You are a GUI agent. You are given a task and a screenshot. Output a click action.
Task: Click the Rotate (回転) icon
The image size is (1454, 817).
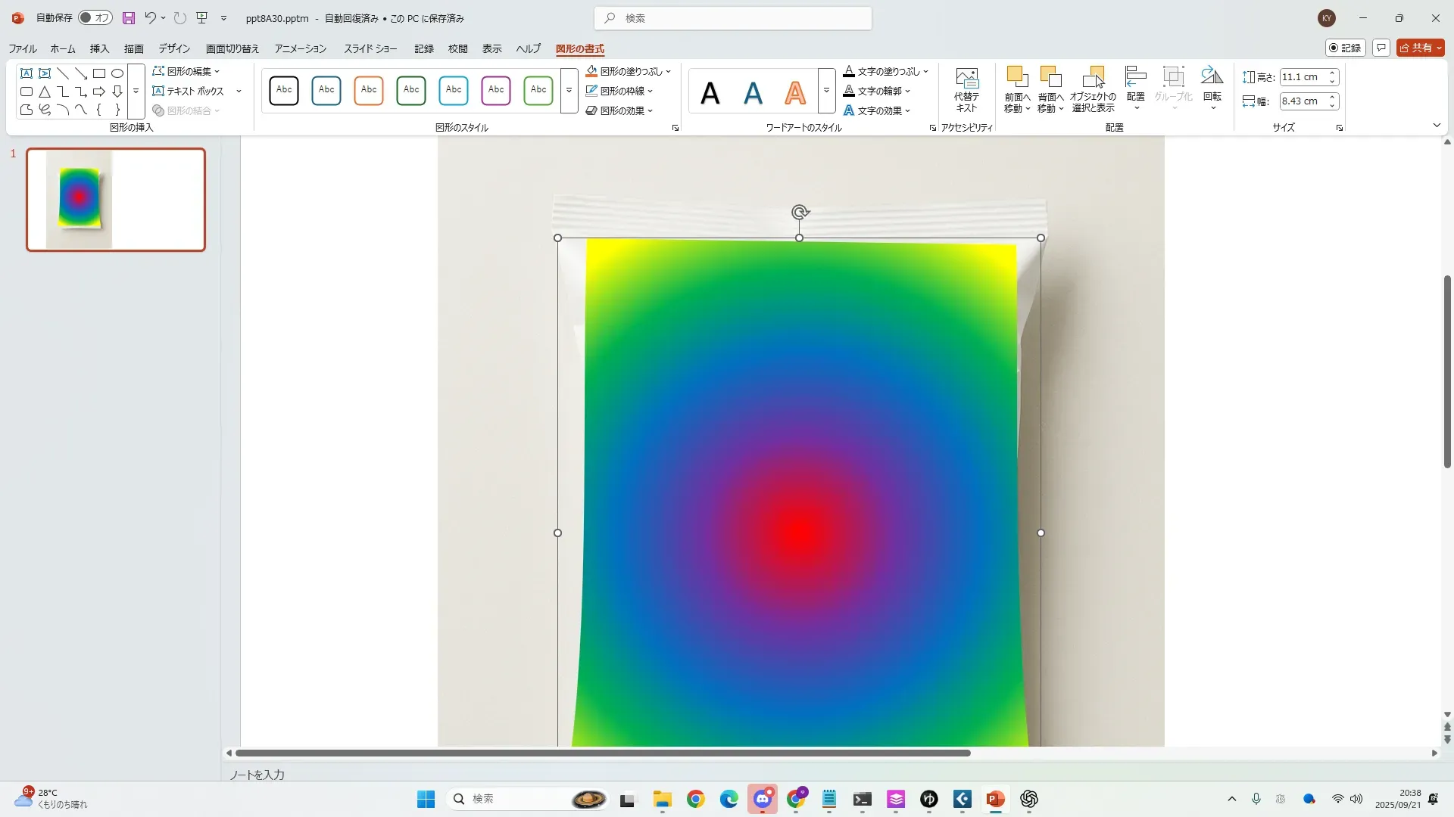pos(1212,77)
